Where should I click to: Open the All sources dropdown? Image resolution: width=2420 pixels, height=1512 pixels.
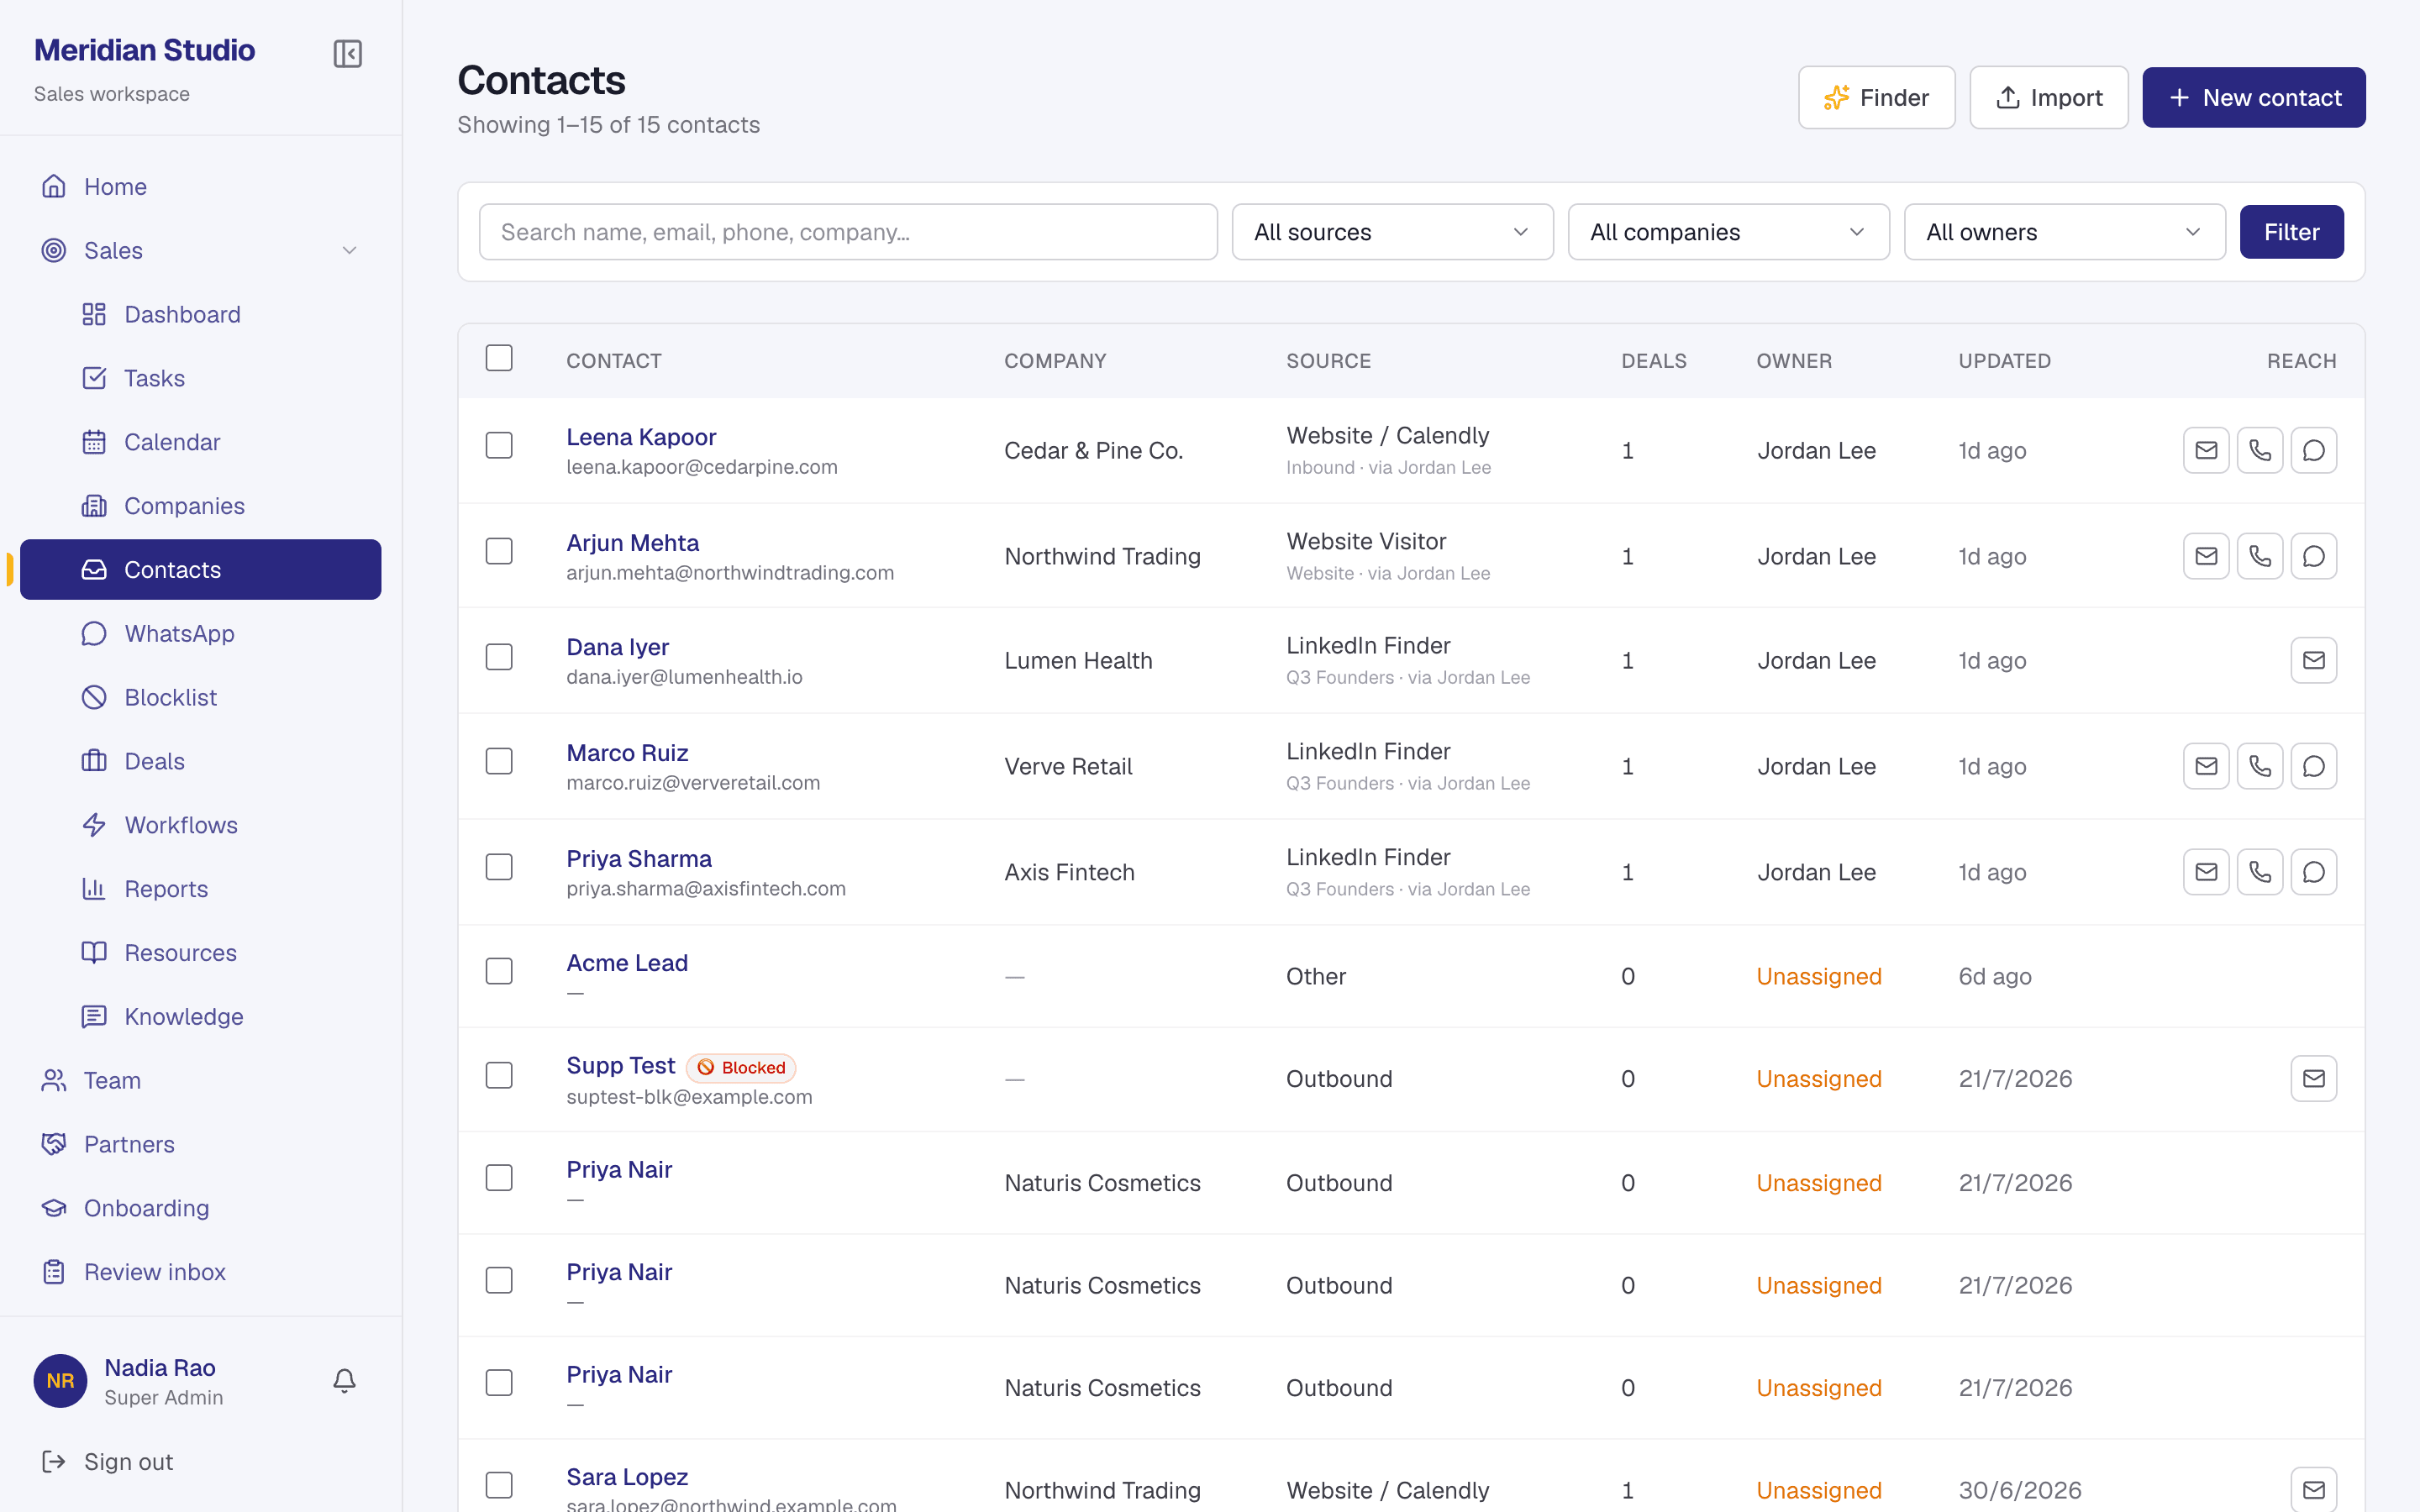coord(1392,232)
